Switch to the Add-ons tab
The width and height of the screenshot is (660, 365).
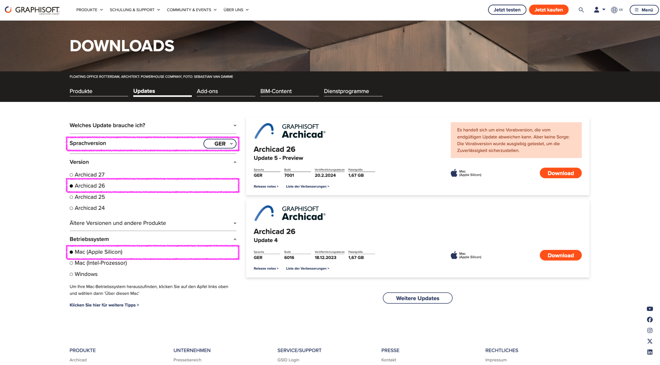point(226,92)
